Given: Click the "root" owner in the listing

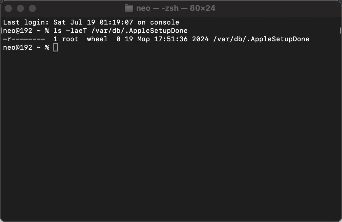Looking at the screenshot, I should click(70, 39).
